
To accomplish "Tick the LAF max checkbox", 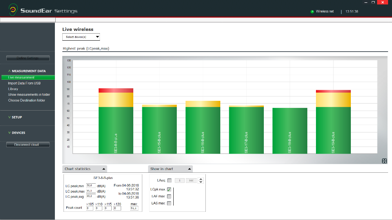I will (x=169, y=196).
